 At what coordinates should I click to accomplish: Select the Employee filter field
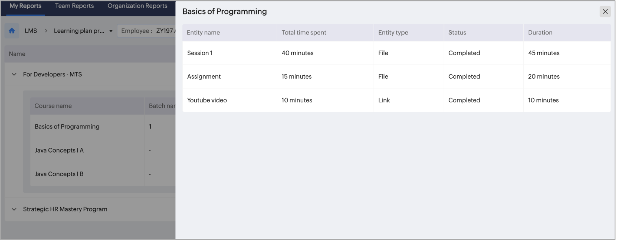click(x=147, y=31)
